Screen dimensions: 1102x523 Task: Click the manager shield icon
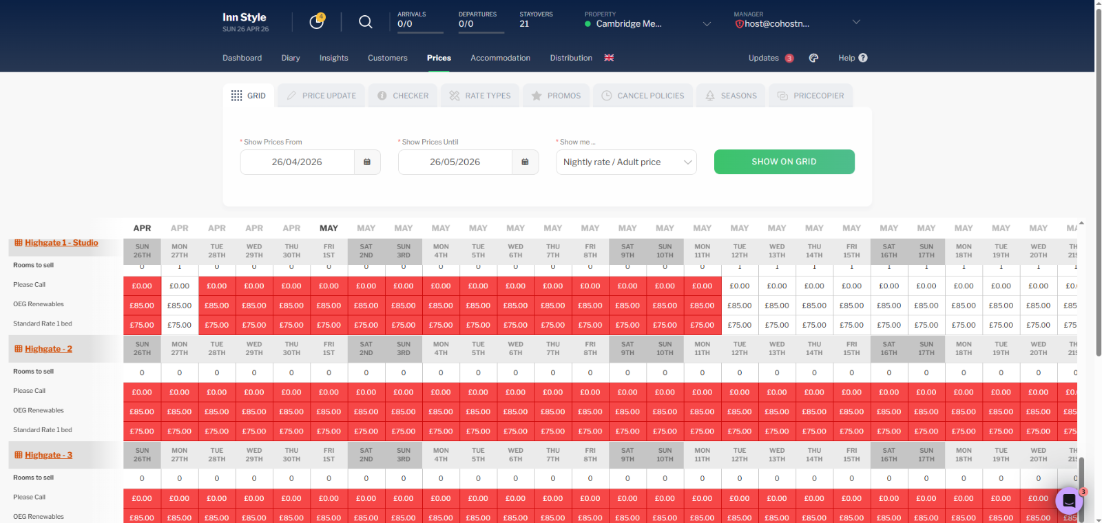pos(739,23)
